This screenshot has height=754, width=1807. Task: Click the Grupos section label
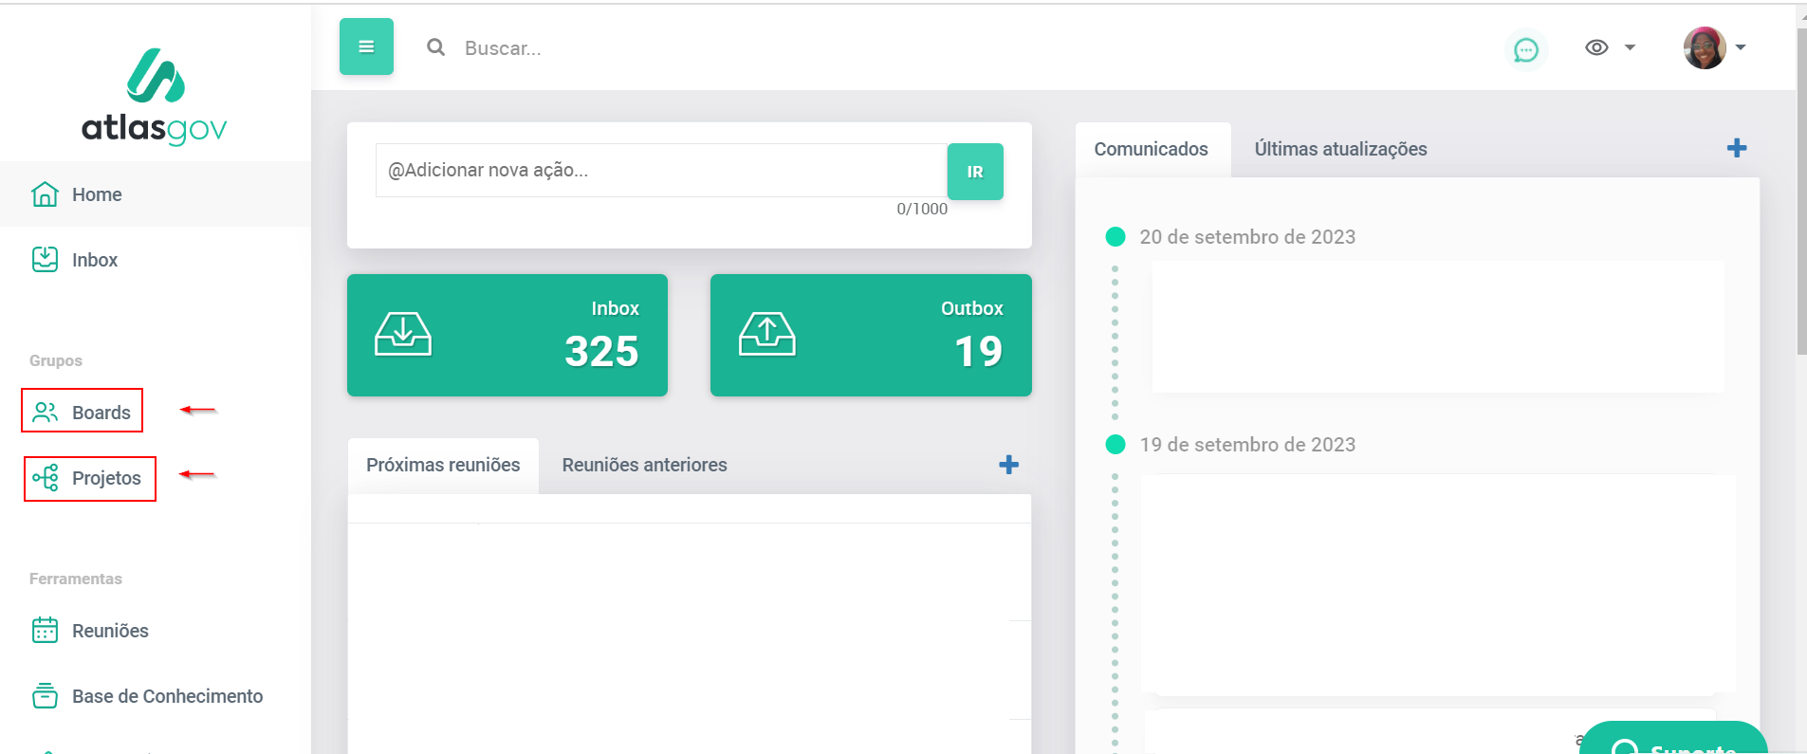tap(56, 360)
